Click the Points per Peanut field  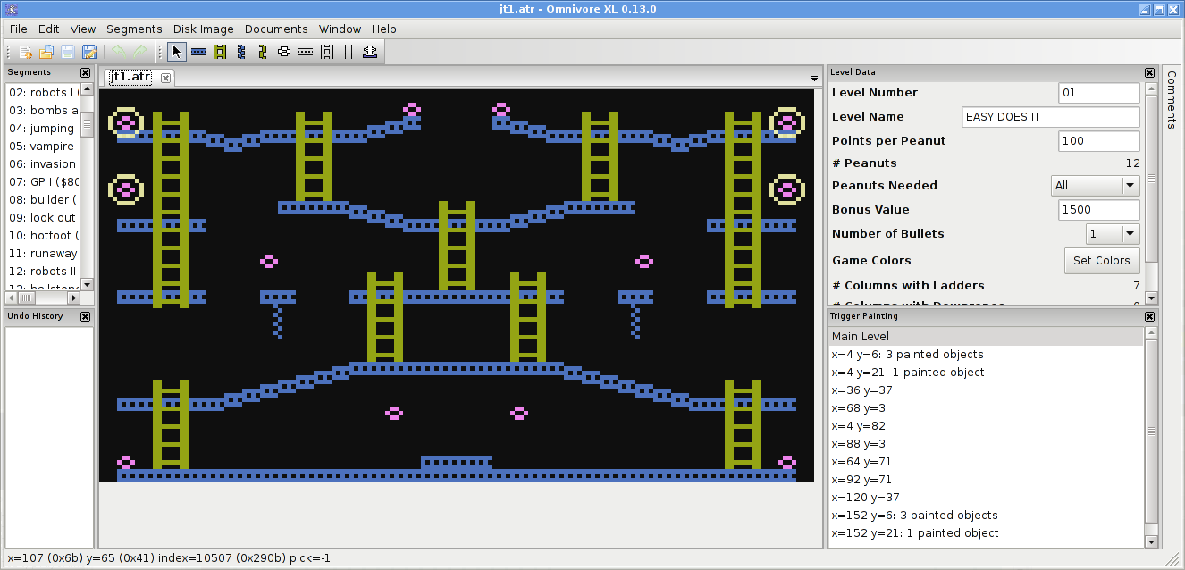[1099, 141]
